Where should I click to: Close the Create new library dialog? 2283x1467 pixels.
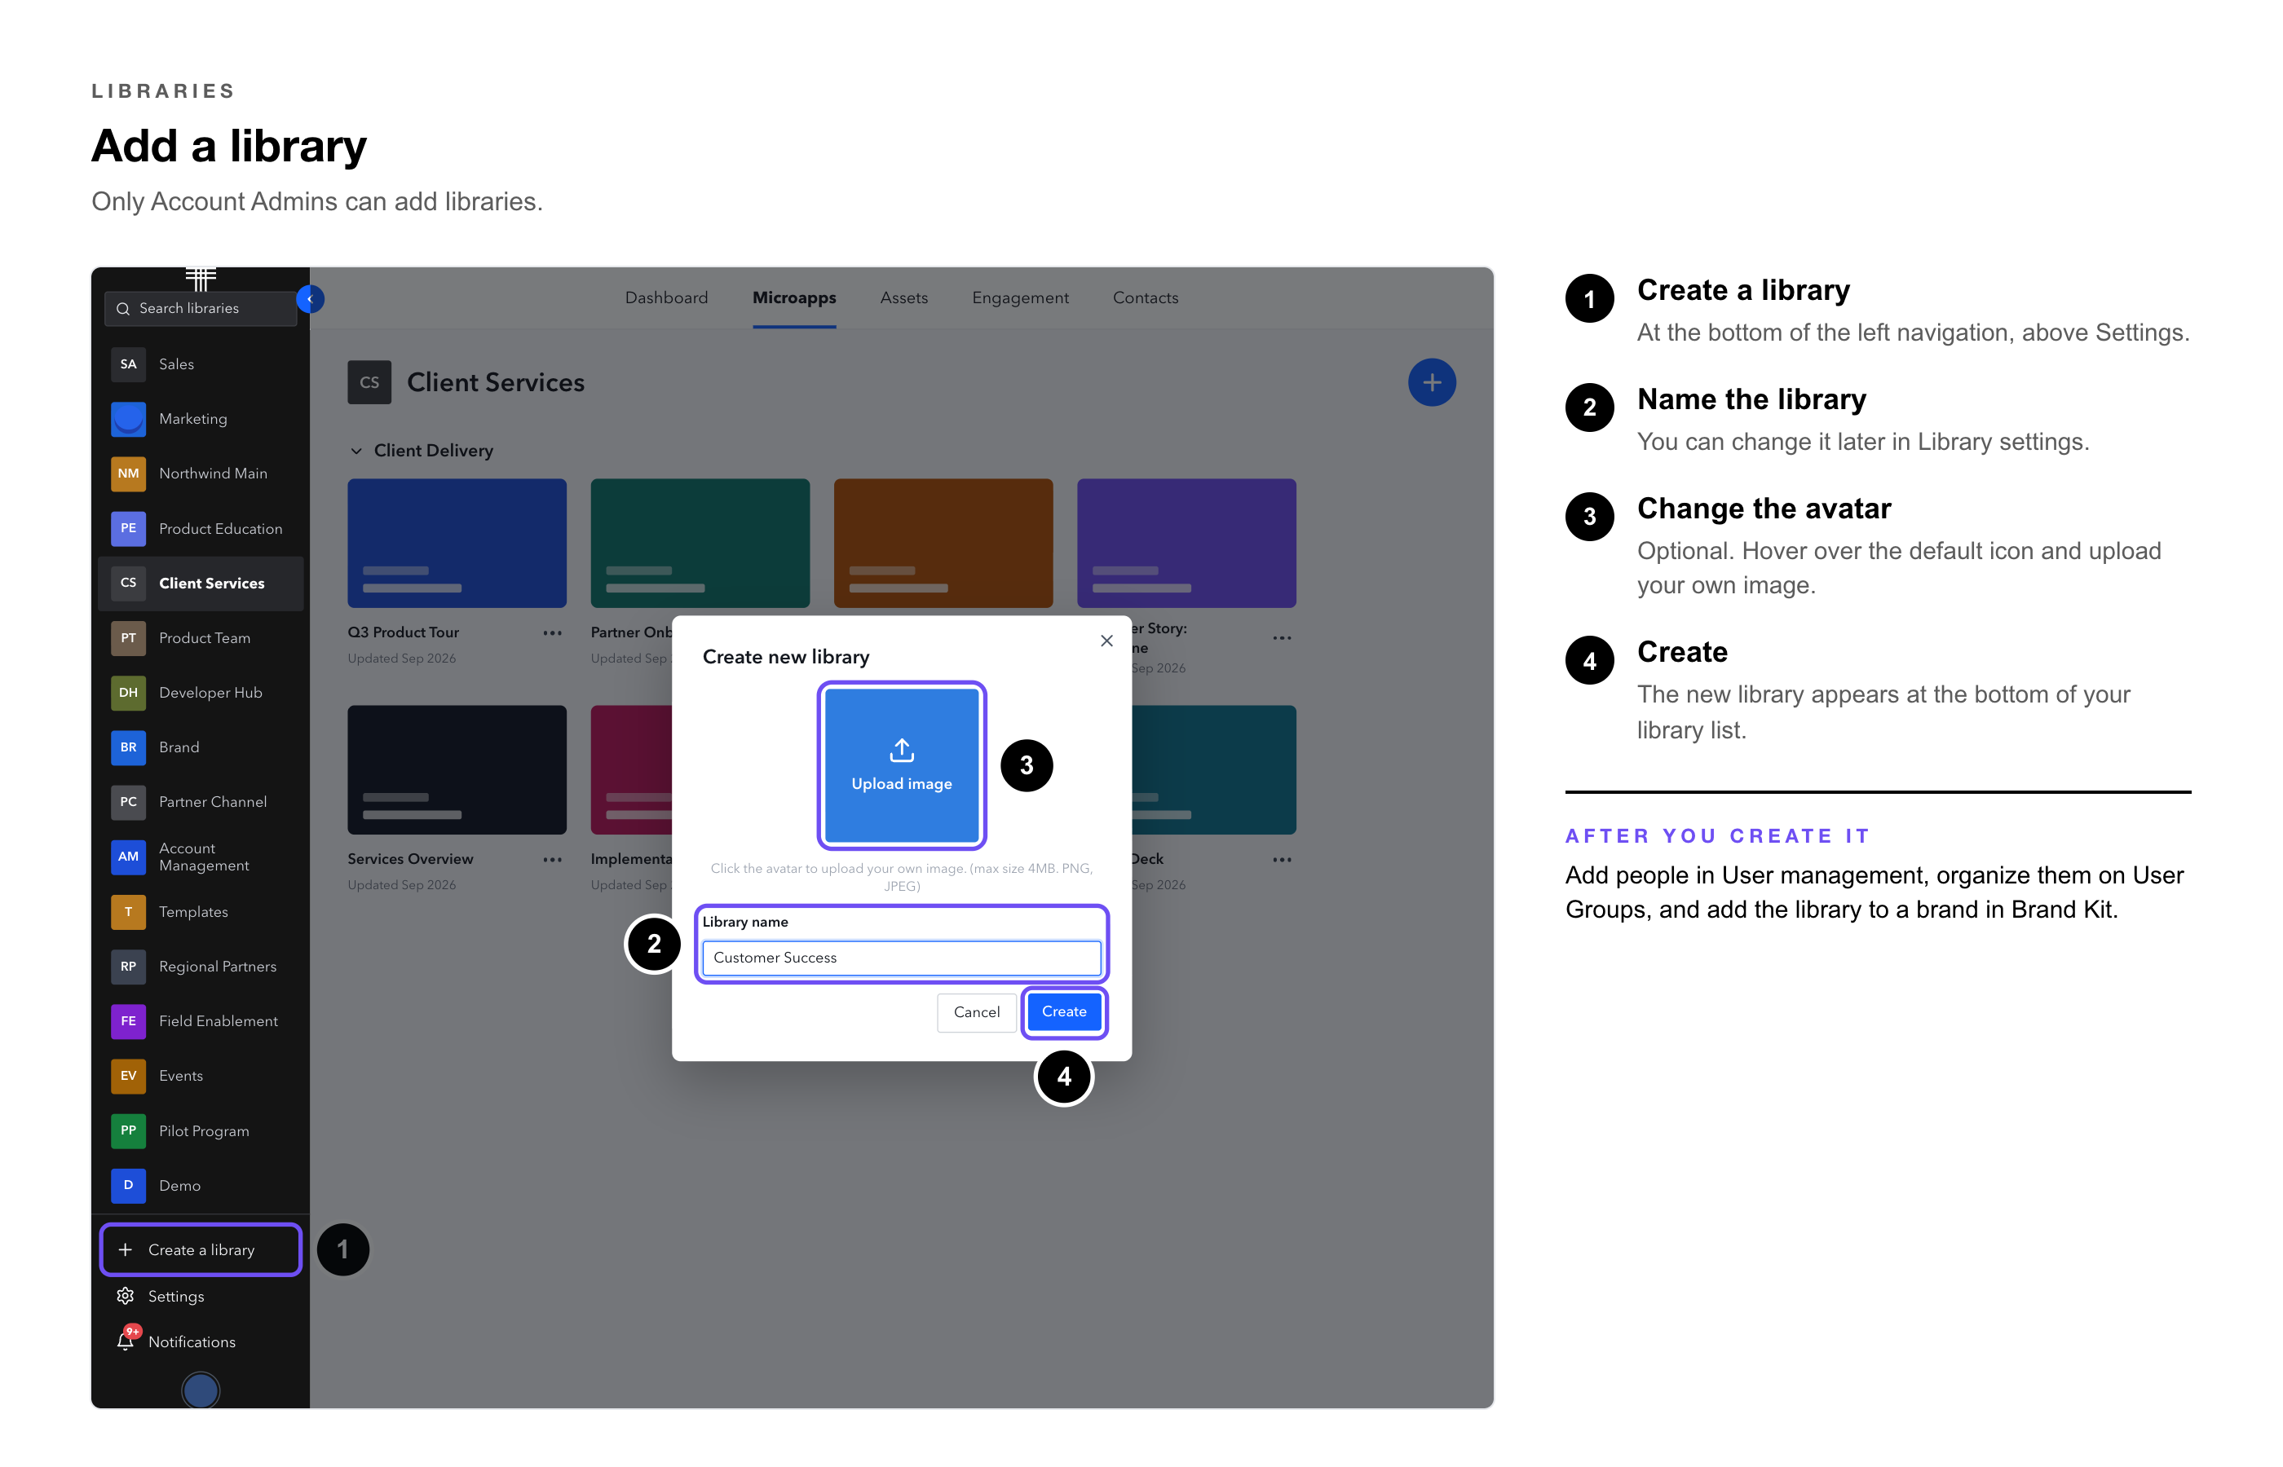tap(1106, 641)
